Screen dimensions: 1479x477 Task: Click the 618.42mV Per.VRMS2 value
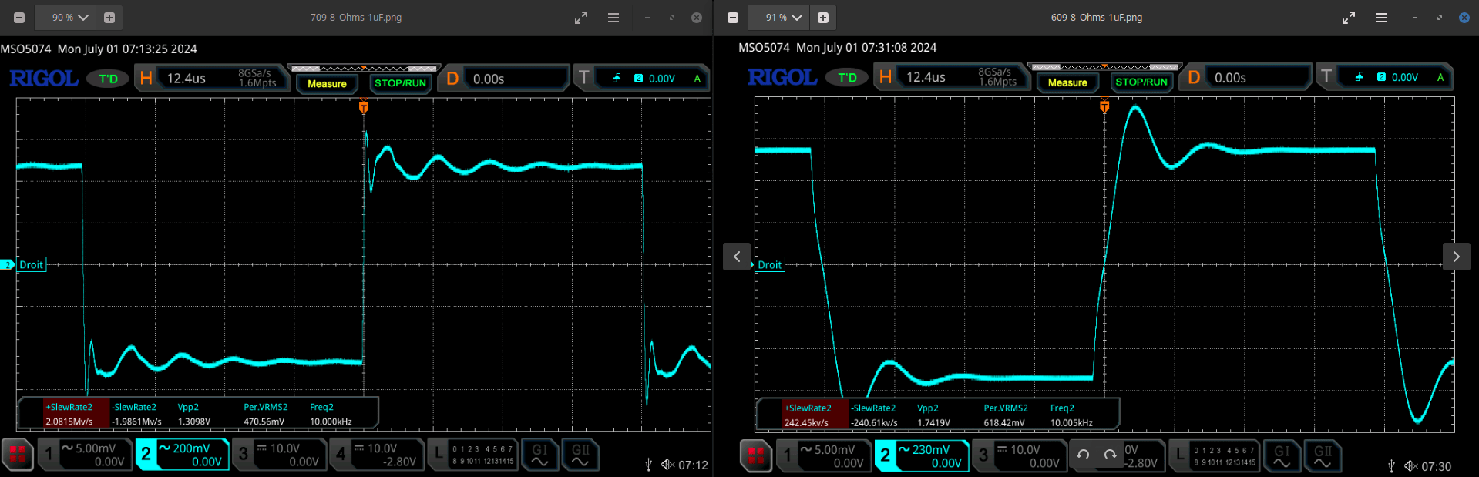point(1004,422)
